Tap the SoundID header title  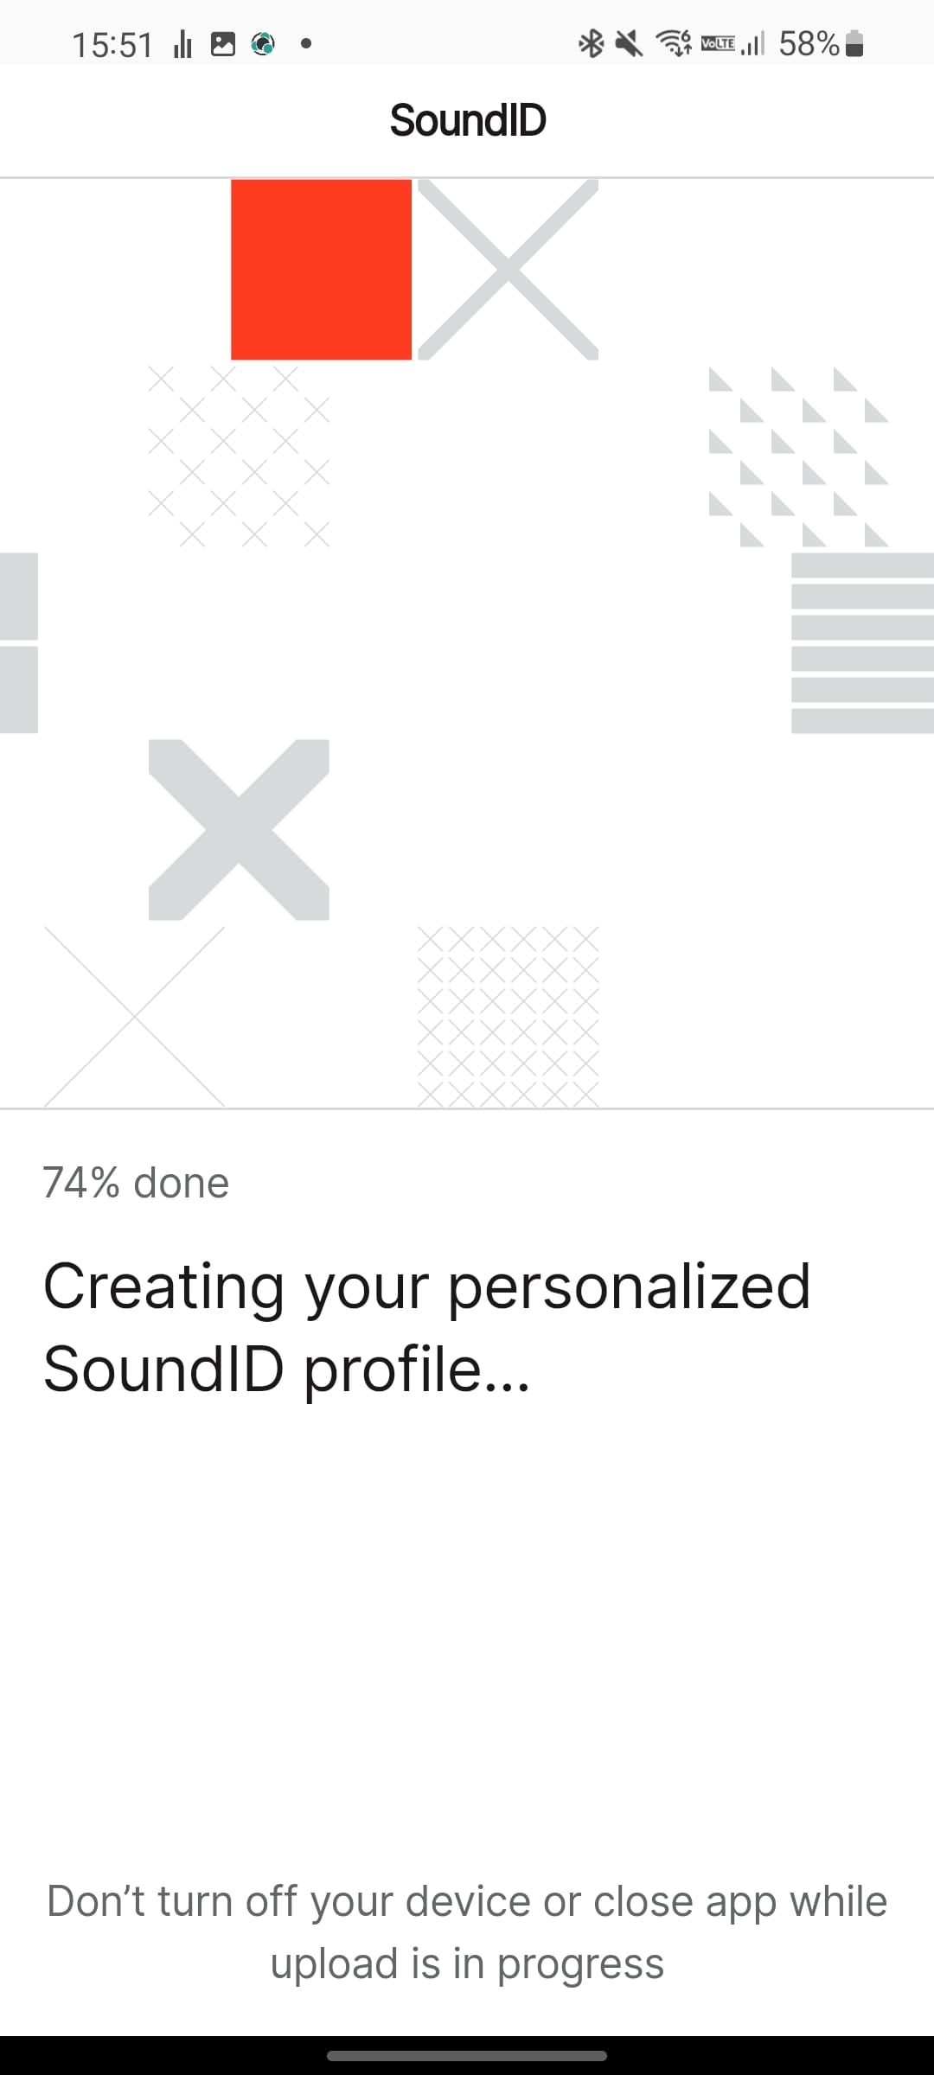pos(467,120)
